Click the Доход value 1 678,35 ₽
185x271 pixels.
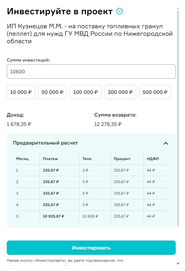click(x=19, y=124)
